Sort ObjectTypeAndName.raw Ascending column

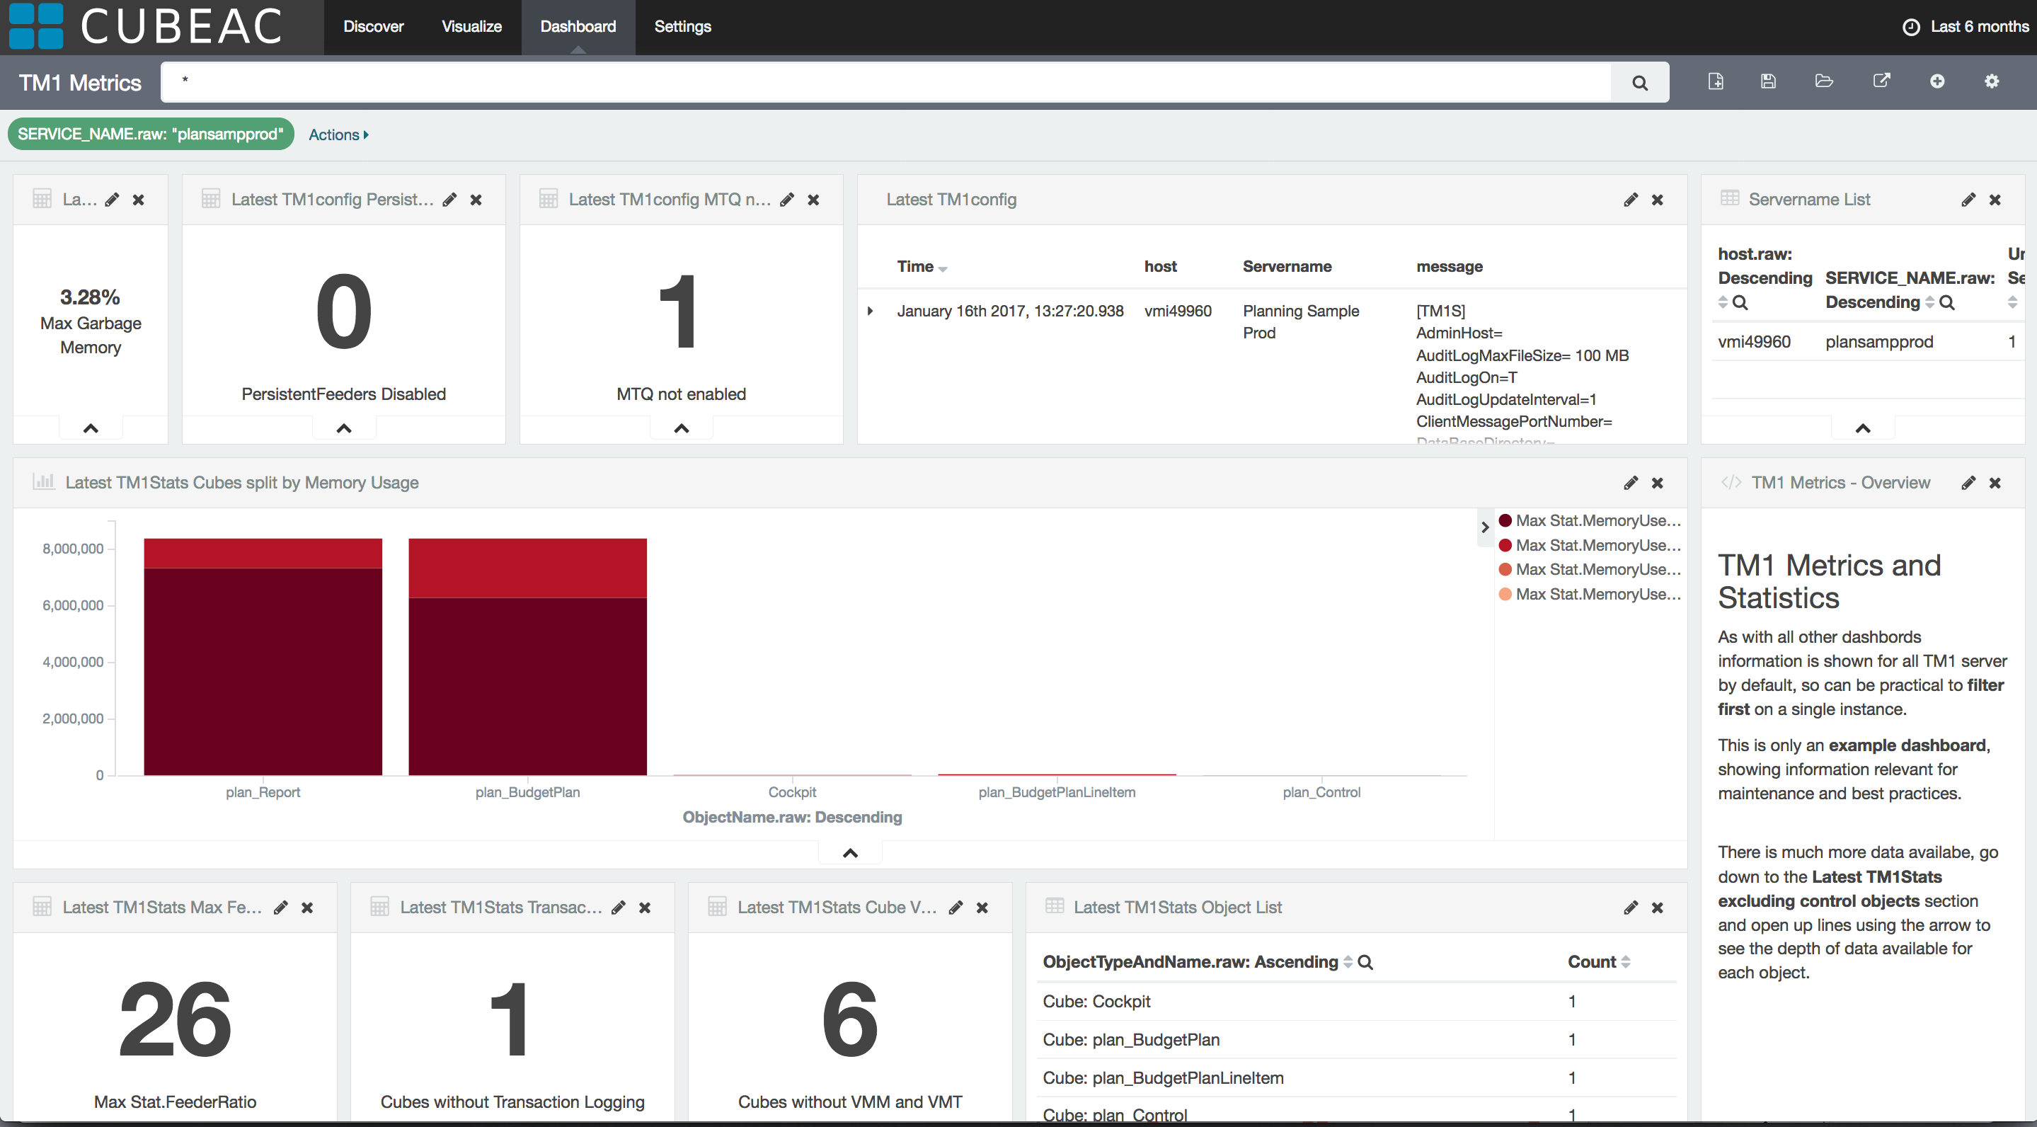pos(1348,963)
